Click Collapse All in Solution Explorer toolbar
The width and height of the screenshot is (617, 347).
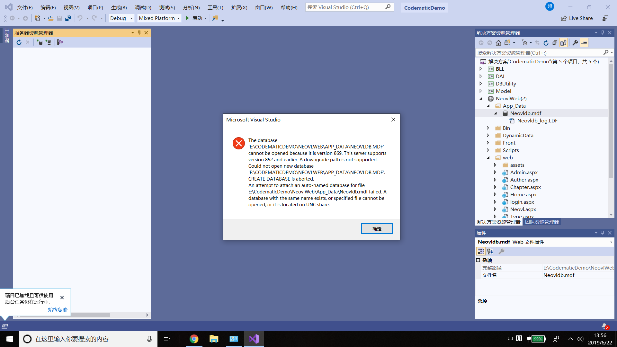tap(555, 42)
